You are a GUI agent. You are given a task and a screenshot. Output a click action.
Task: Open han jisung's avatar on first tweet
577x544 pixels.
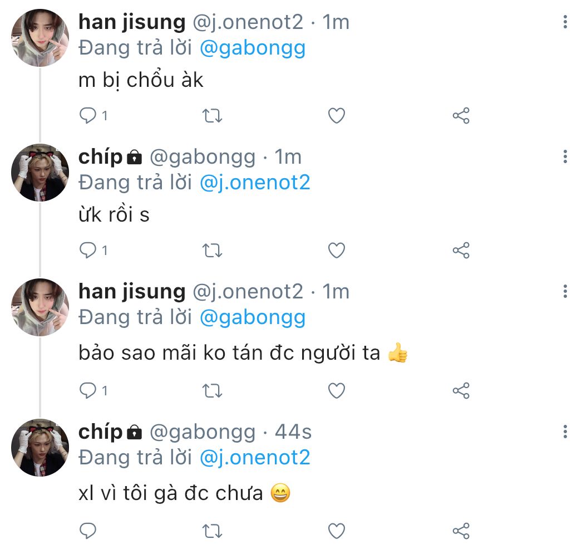[x=40, y=37]
